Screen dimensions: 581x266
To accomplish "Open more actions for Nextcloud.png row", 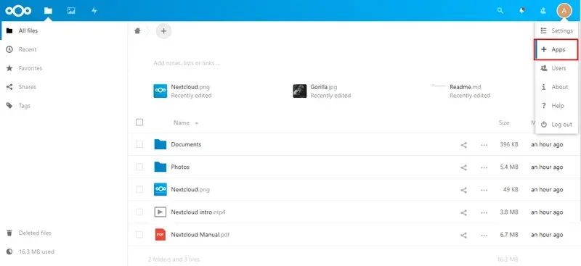I will [484, 190].
